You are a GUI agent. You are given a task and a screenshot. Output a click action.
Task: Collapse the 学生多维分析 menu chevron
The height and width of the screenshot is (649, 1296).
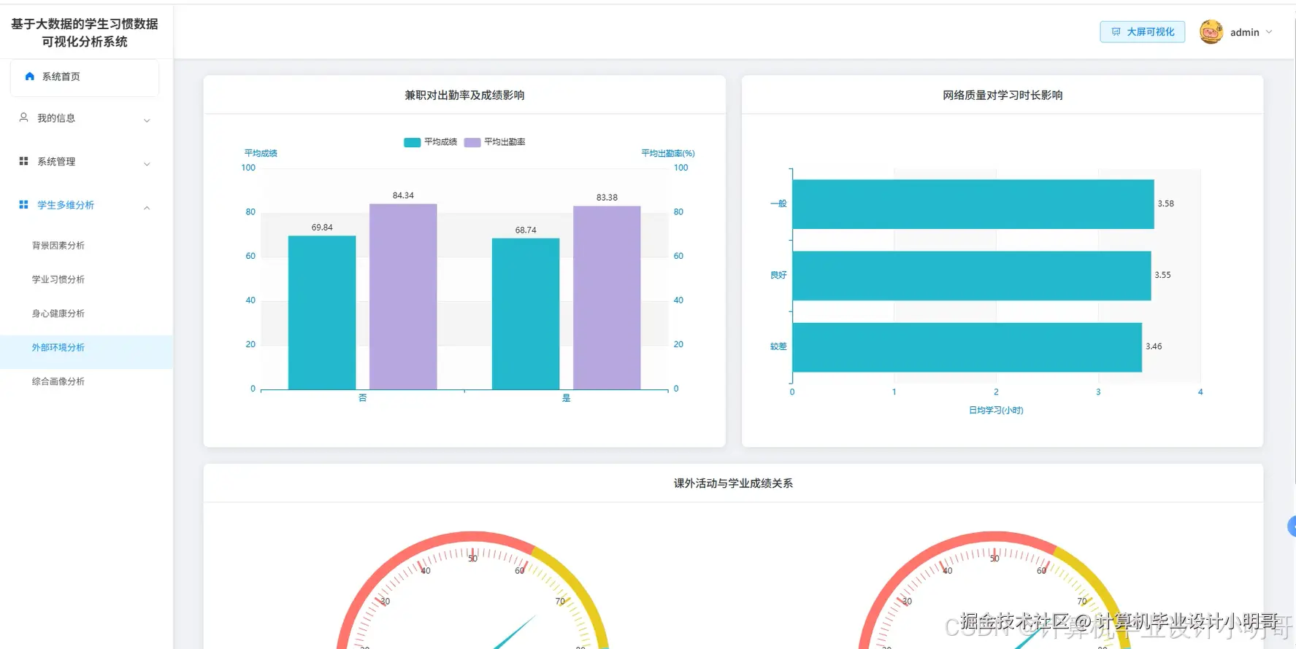coord(147,208)
